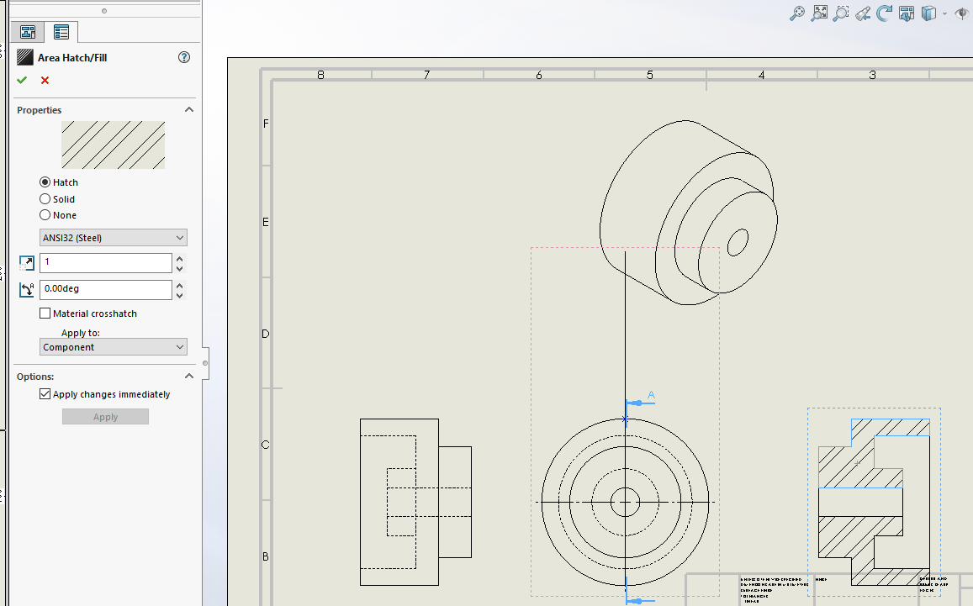Viewport: 973px width, 606px height.
Task: Enable the Material crosshatch checkbox
Action: 45,314
